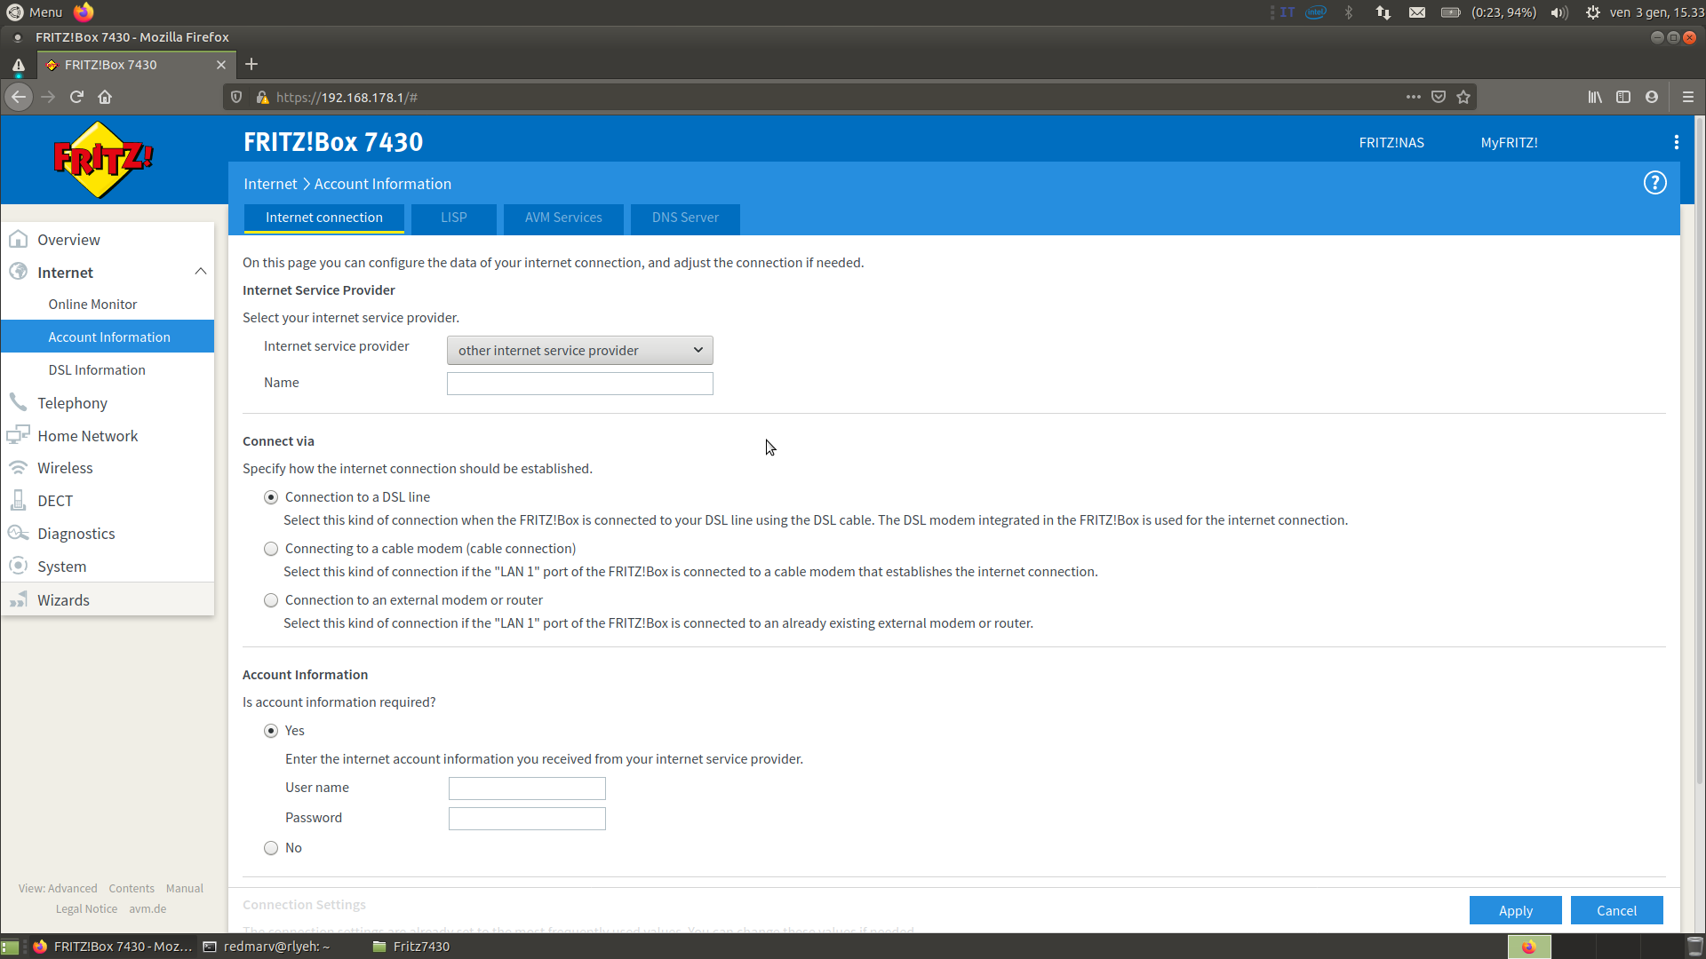Close the FRITZ!Box 7430 tab

[x=221, y=65]
